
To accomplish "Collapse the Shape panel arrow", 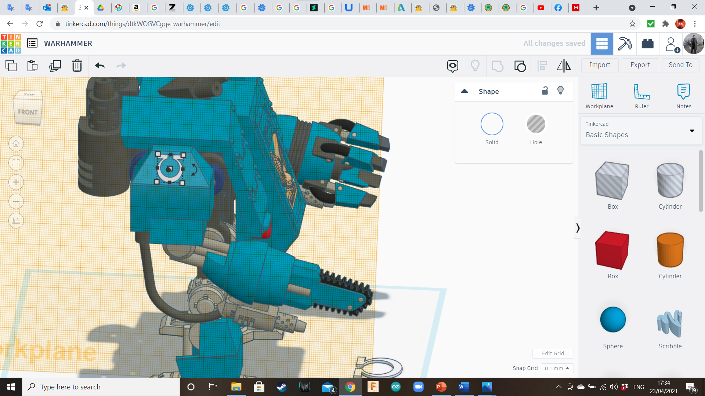I will pyautogui.click(x=464, y=91).
